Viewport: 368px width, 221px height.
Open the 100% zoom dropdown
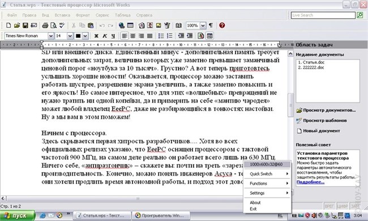coord(203,25)
